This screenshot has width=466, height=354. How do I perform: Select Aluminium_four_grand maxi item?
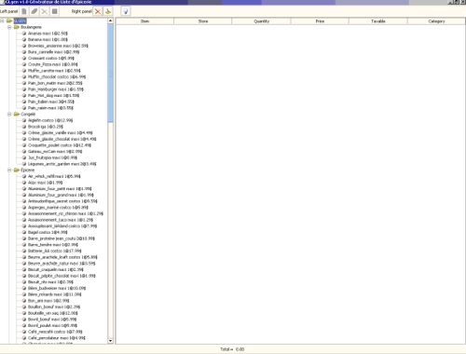click(x=61, y=195)
